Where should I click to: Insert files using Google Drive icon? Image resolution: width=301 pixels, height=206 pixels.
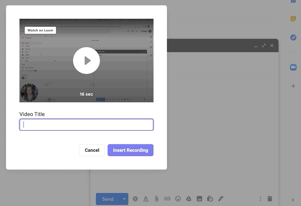189,199
